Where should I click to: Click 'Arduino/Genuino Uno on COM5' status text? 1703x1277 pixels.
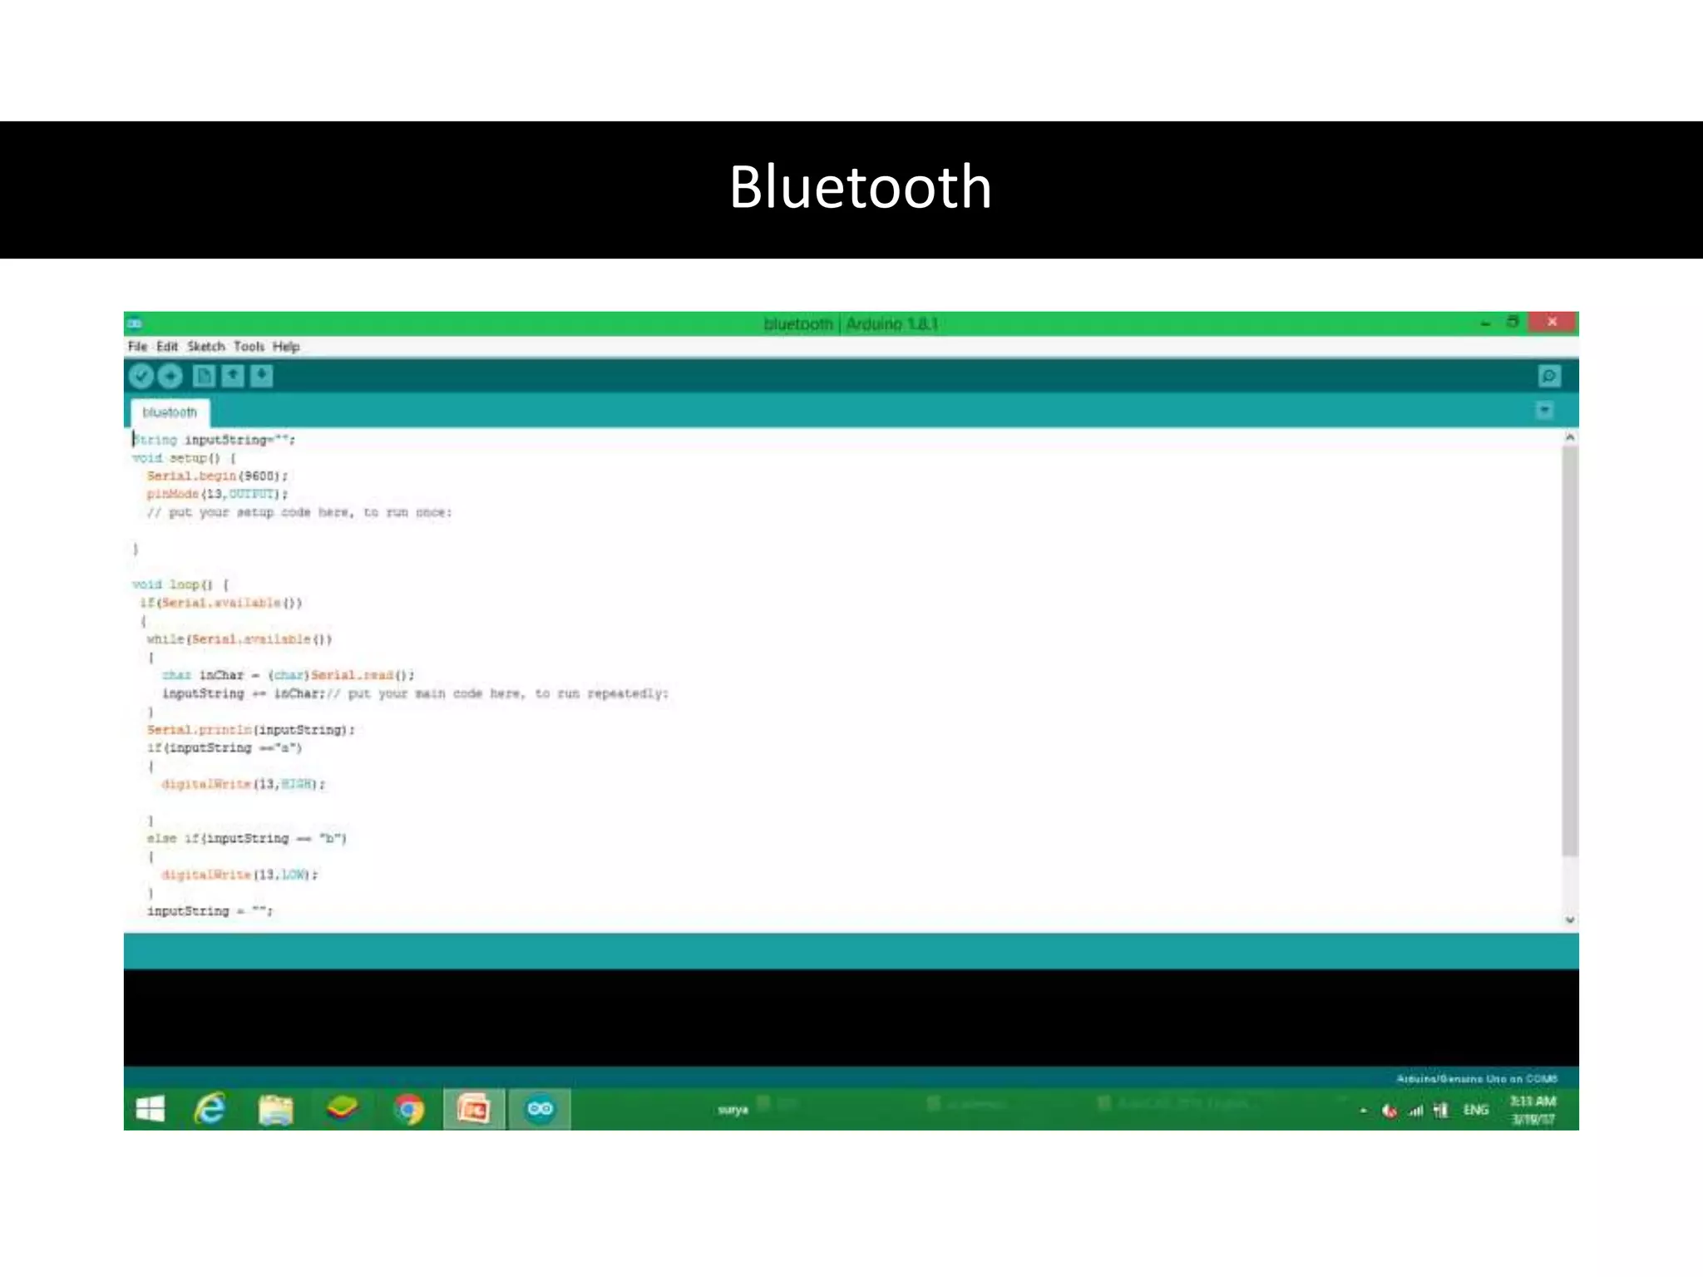click(1477, 1078)
